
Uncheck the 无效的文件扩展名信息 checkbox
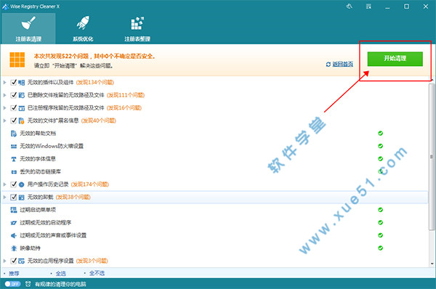[x=13, y=121]
